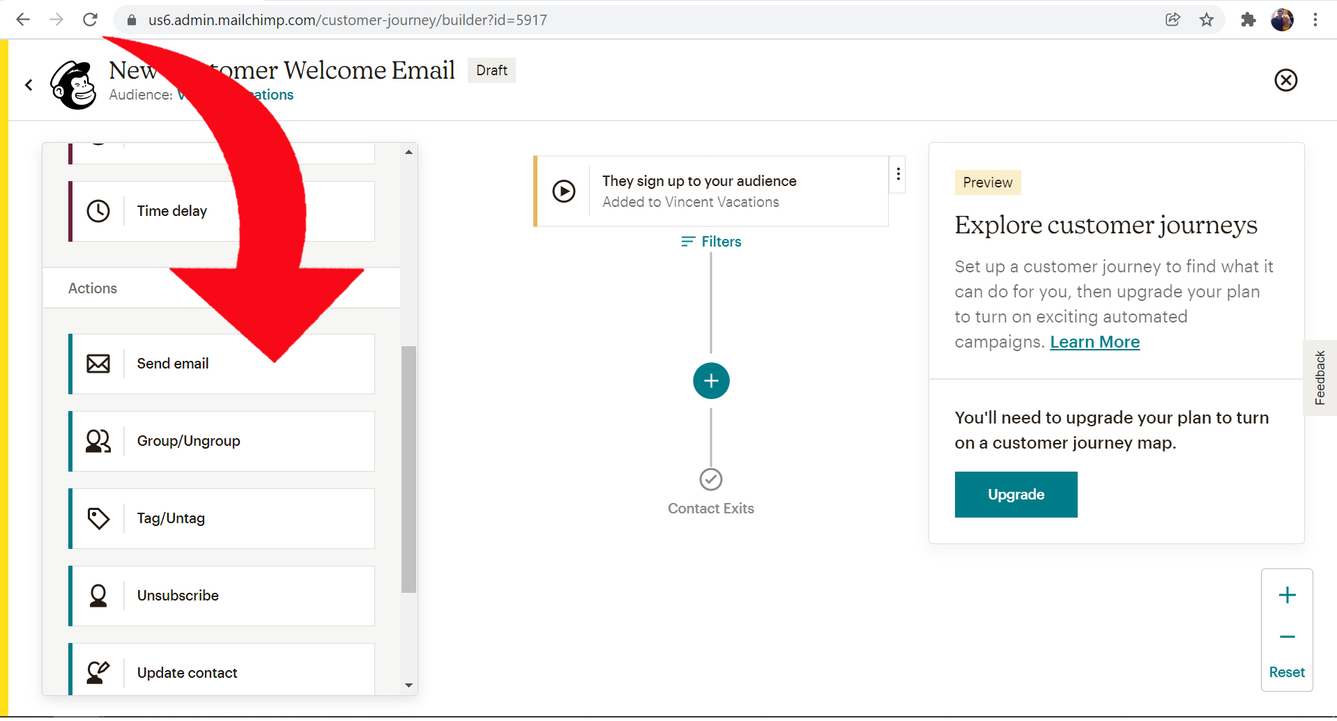Viewport: 1337px width, 721px height.
Task: Open the sign-up starting point card
Action: pyautogui.click(x=711, y=192)
